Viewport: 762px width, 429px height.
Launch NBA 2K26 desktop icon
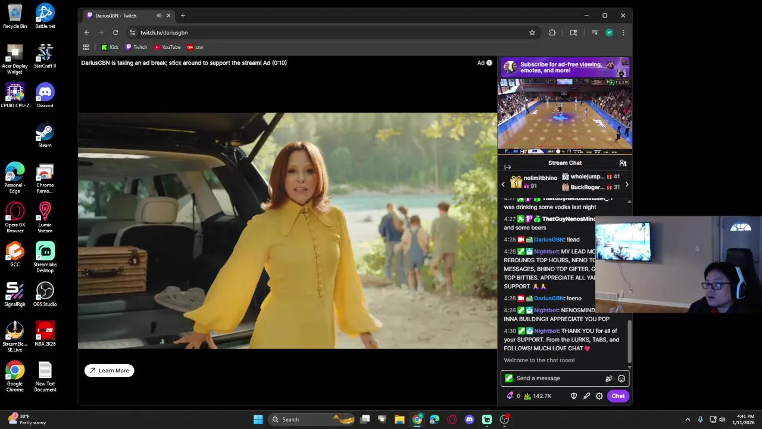click(x=45, y=334)
